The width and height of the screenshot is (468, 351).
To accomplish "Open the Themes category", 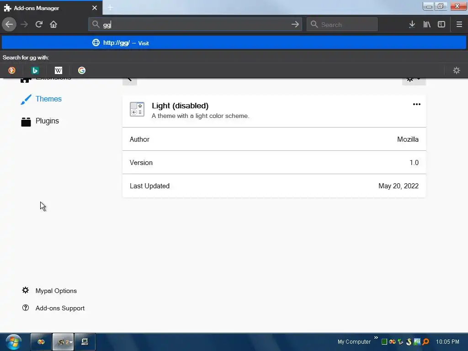I will click(x=42, y=99).
